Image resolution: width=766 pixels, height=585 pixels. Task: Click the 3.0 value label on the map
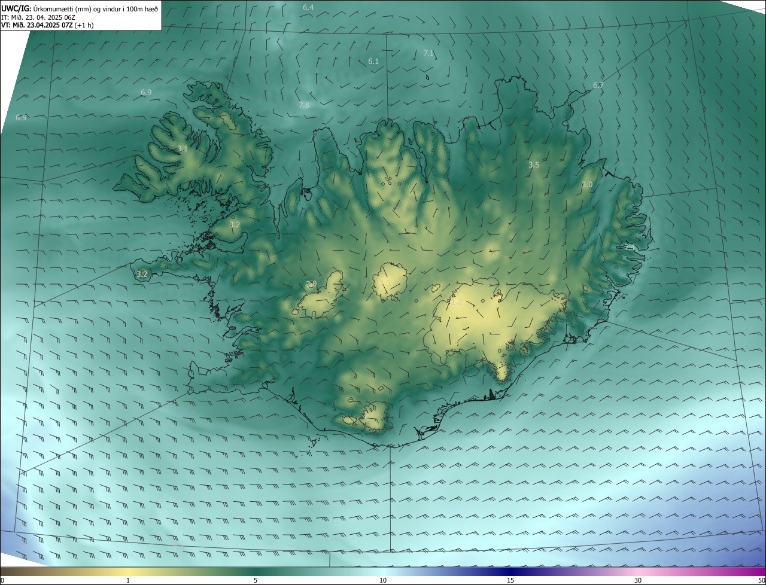587,185
